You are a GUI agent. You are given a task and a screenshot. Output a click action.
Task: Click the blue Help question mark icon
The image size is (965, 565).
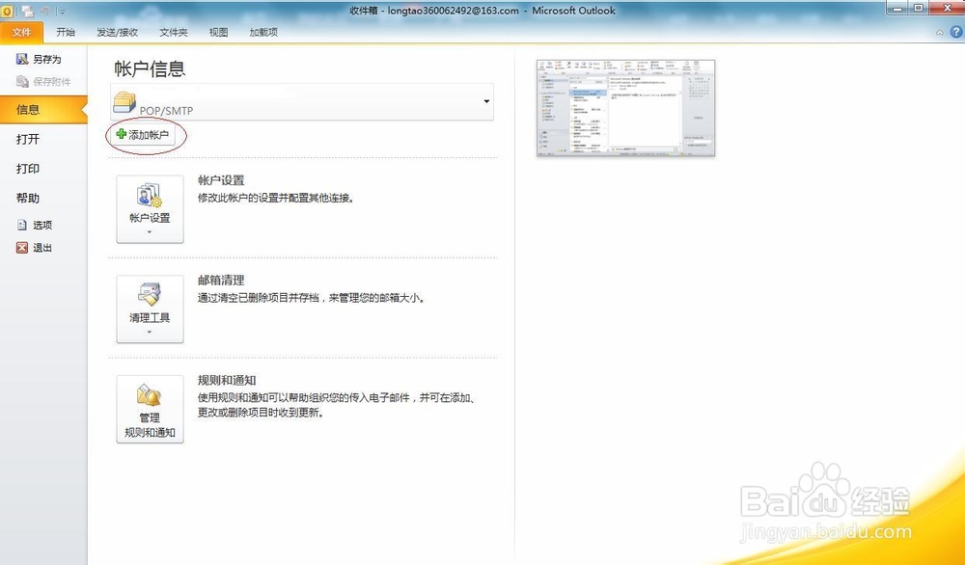955,32
